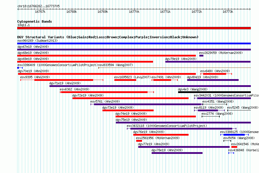The width and height of the screenshot is (259, 173).
Task: Open dgv74e19 (Ahn2009) variant
Action: coord(131,114)
